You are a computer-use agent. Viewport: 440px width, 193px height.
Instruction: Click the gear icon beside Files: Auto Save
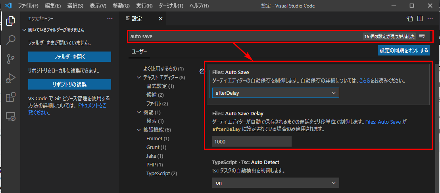click(202, 71)
